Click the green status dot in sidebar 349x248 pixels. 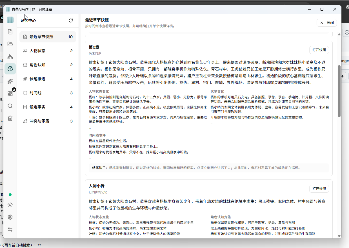coord(10,195)
